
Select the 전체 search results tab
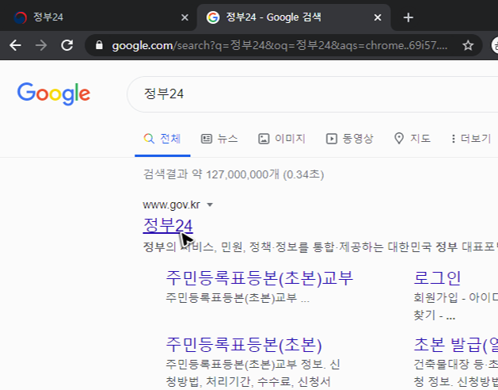(x=162, y=139)
